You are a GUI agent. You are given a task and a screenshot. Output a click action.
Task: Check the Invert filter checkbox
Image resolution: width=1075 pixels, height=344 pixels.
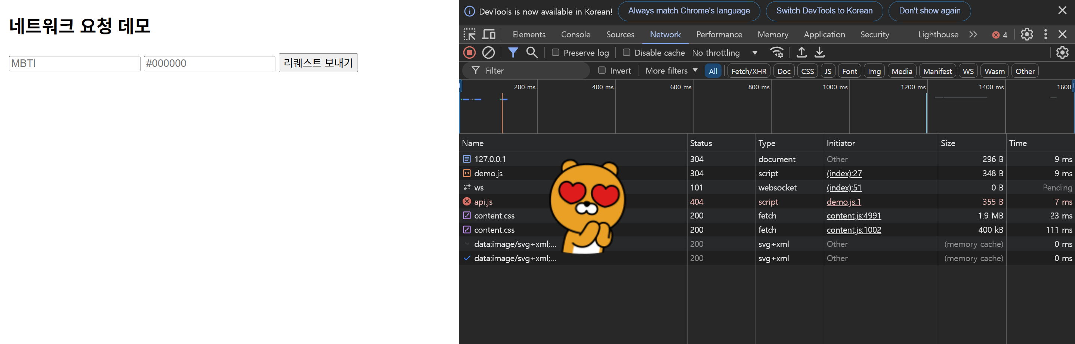(x=602, y=71)
